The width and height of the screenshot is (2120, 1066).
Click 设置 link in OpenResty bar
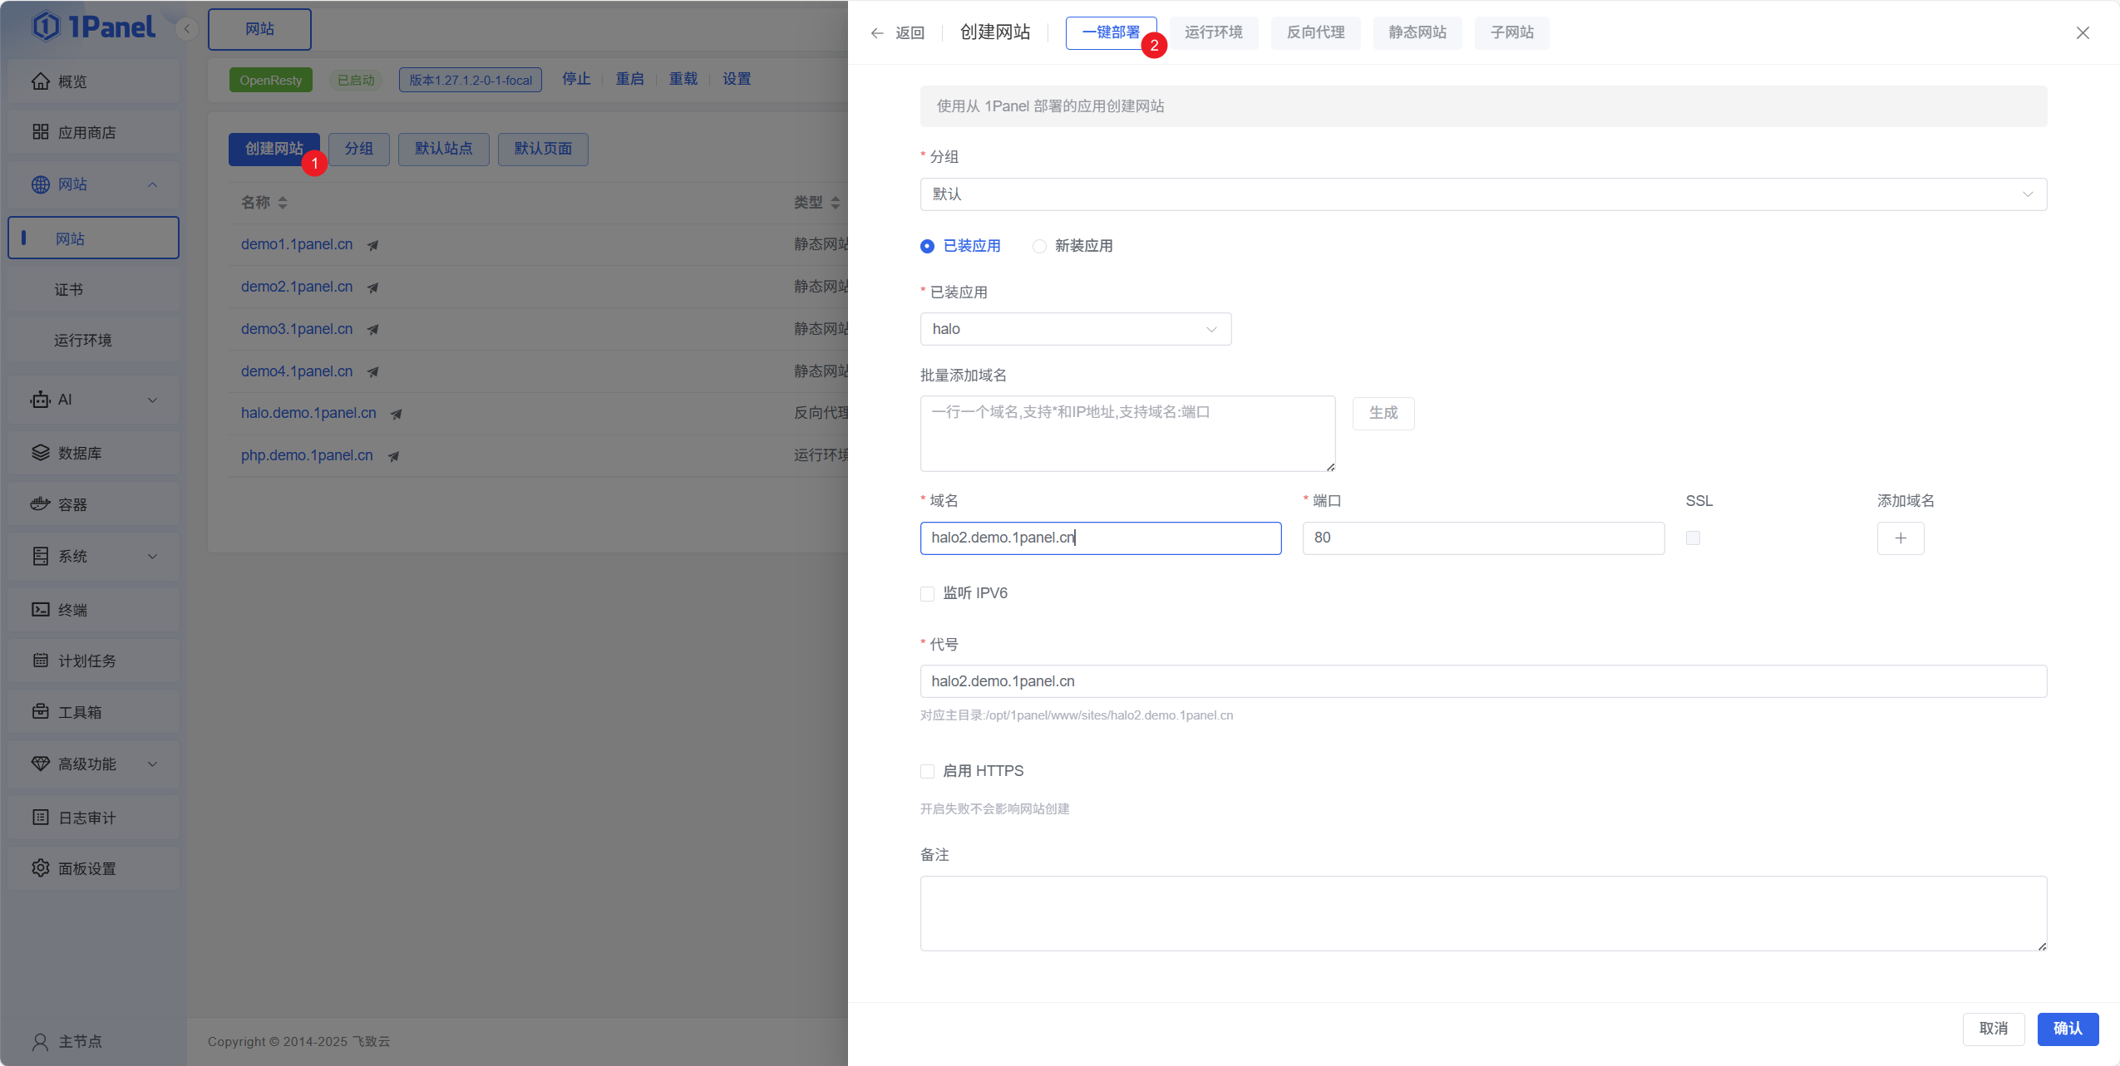tap(737, 79)
